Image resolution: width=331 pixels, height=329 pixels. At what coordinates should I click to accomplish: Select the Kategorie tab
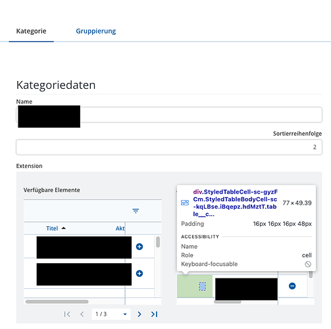31,31
